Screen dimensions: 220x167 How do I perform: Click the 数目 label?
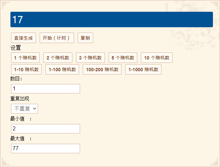pyautogui.click(x=16, y=79)
